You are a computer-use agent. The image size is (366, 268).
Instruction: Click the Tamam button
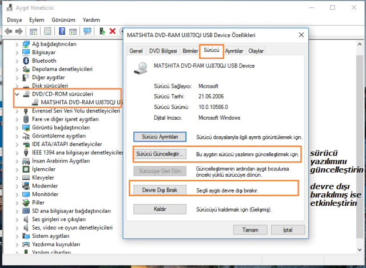pos(250,230)
